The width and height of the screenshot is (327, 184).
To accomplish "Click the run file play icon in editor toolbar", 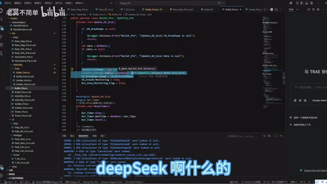I will pos(265,9).
